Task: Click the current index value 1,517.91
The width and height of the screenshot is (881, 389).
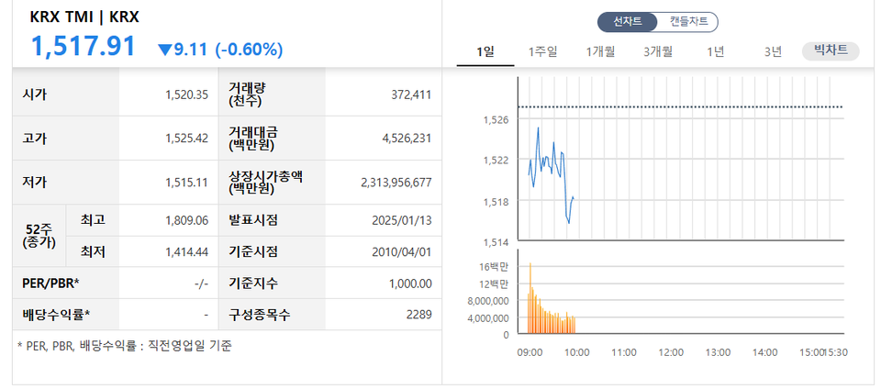Action: click(x=84, y=47)
